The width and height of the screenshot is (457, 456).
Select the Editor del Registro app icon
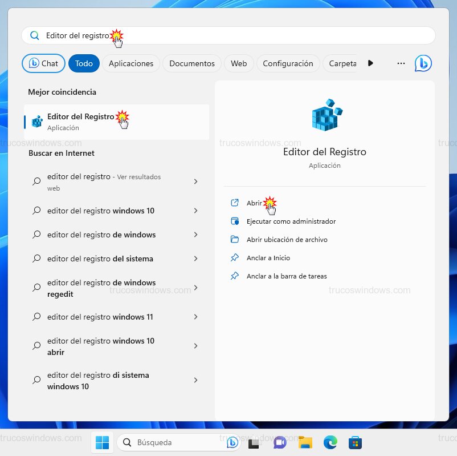coord(36,121)
